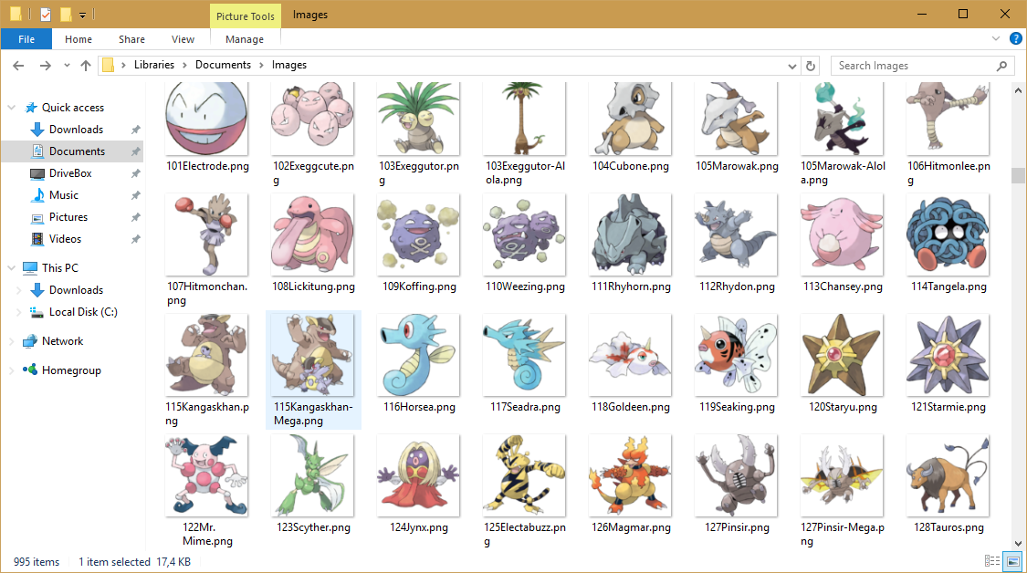
Task: Select Documents in the navigation pane
Action: 77,151
